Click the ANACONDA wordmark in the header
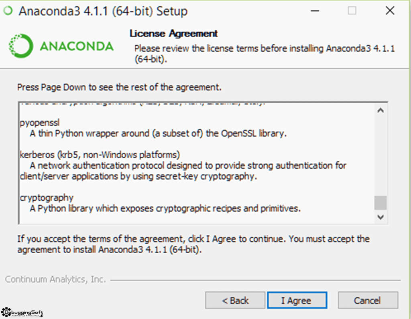This screenshot has width=411, height=319. pyautogui.click(x=77, y=46)
